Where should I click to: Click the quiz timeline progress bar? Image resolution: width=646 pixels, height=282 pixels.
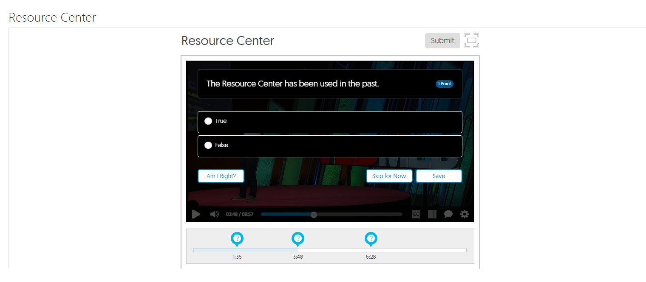[330, 250]
